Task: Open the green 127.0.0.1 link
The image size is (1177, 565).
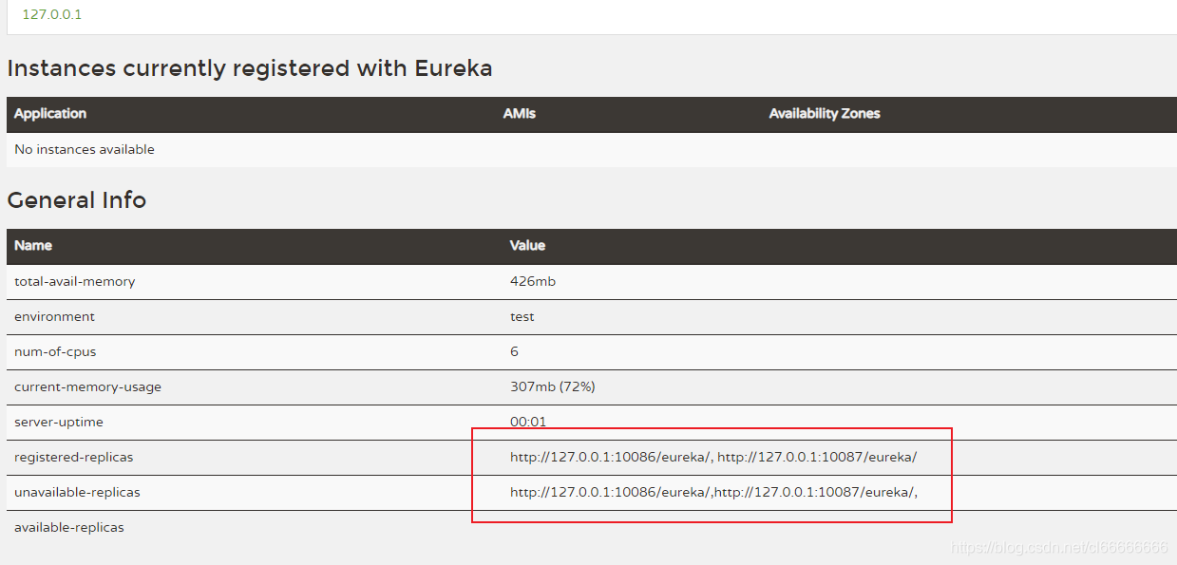Action: coord(51,15)
